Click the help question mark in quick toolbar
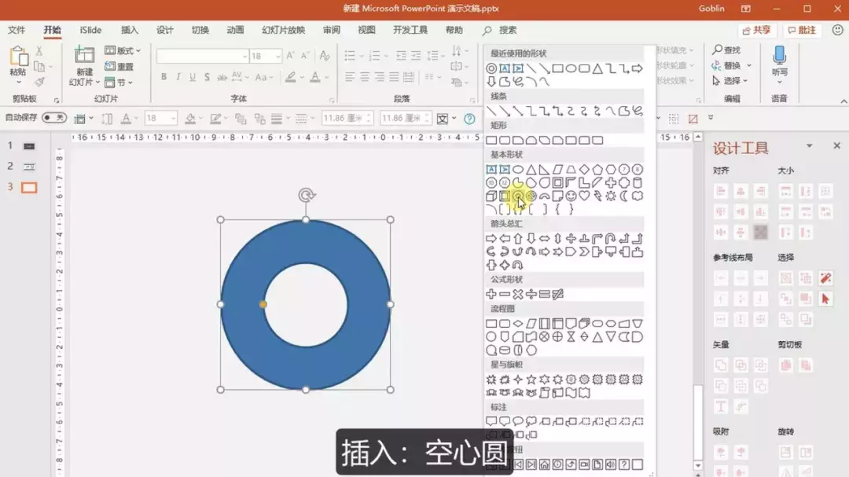Image resolution: width=849 pixels, height=477 pixels. (x=469, y=119)
